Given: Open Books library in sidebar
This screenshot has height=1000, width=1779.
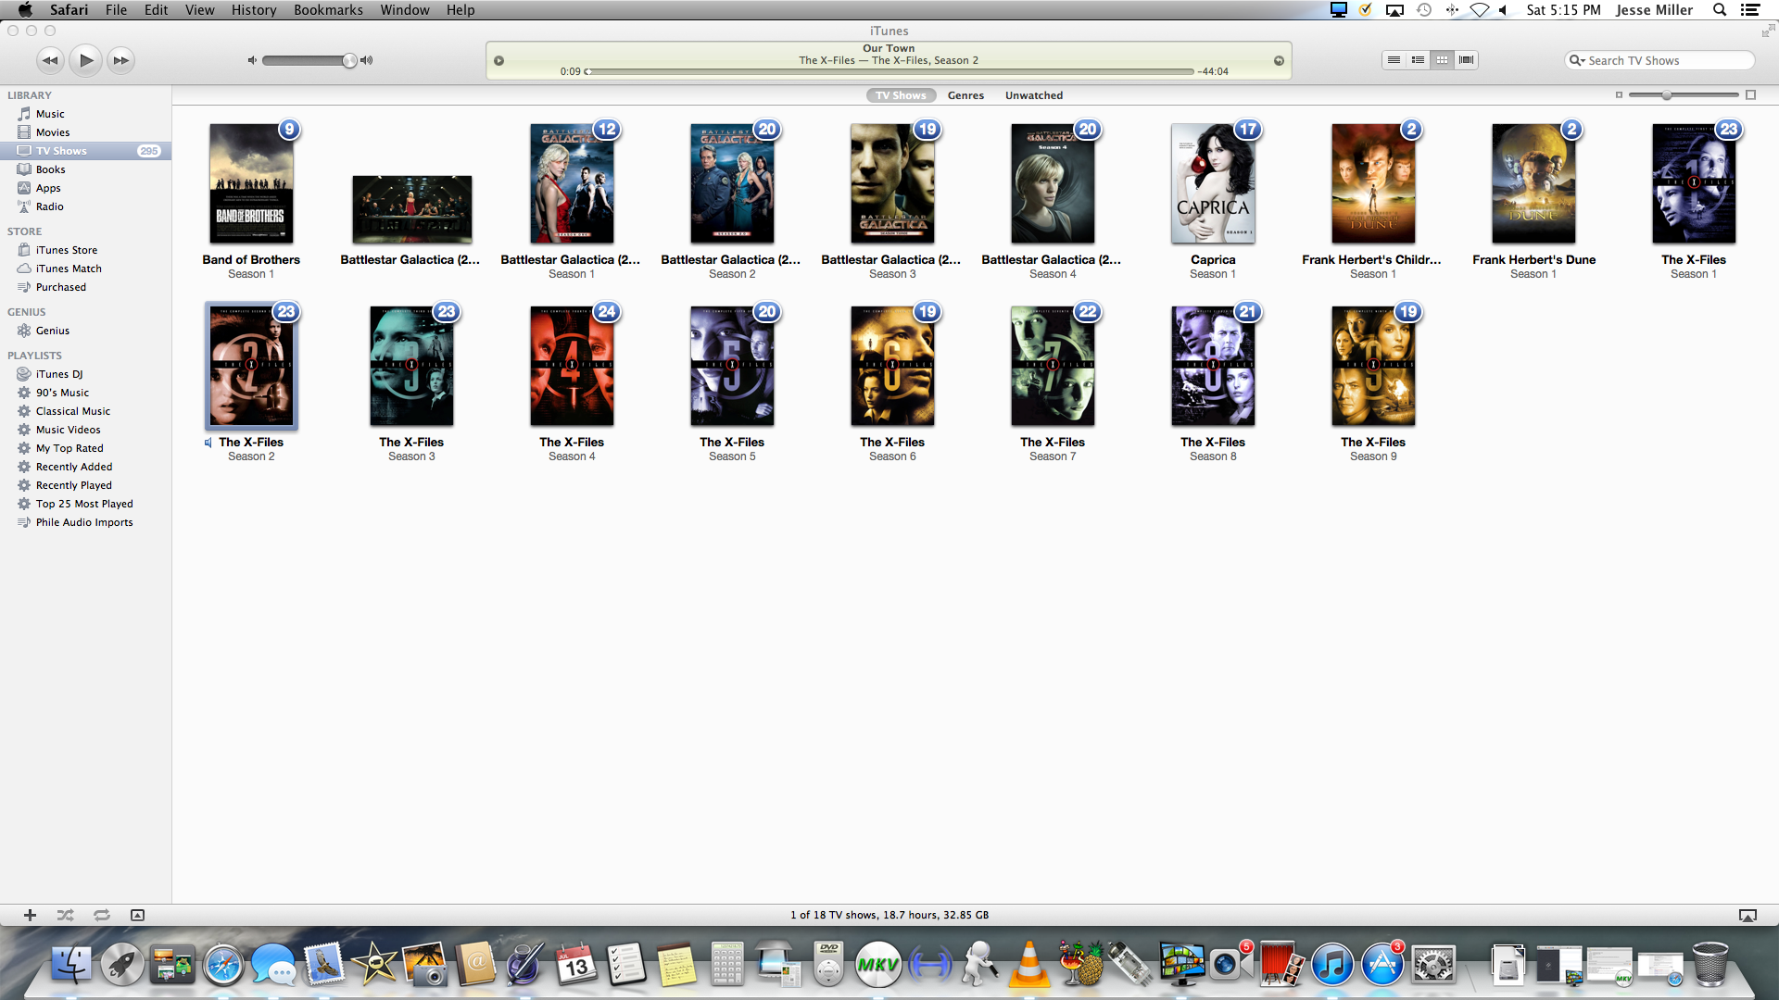Looking at the screenshot, I should [x=85, y=169].
